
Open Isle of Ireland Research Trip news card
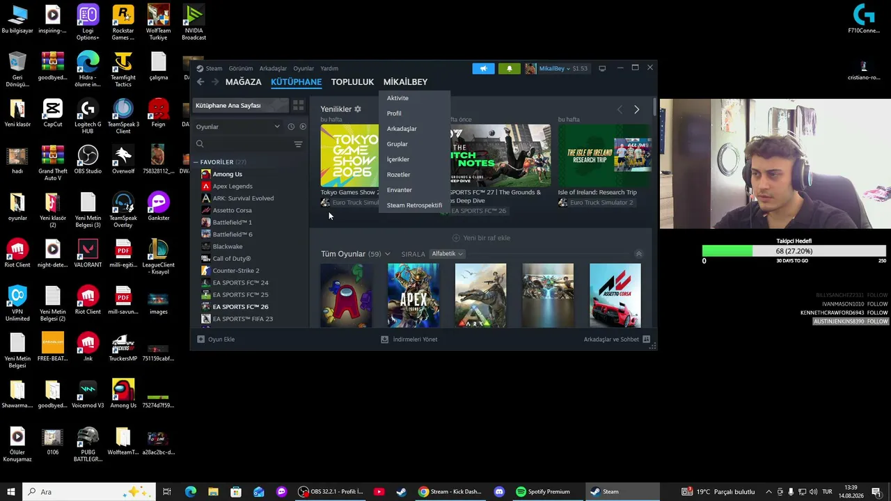(605, 166)
